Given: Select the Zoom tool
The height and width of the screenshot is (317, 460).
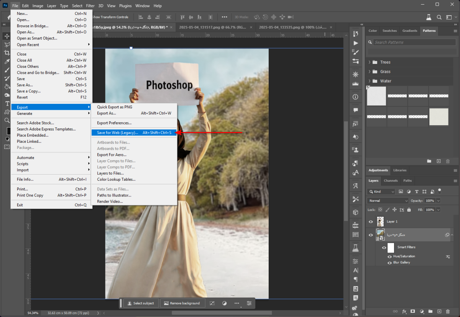Looking at the screenshot, I should pos(7,120).
